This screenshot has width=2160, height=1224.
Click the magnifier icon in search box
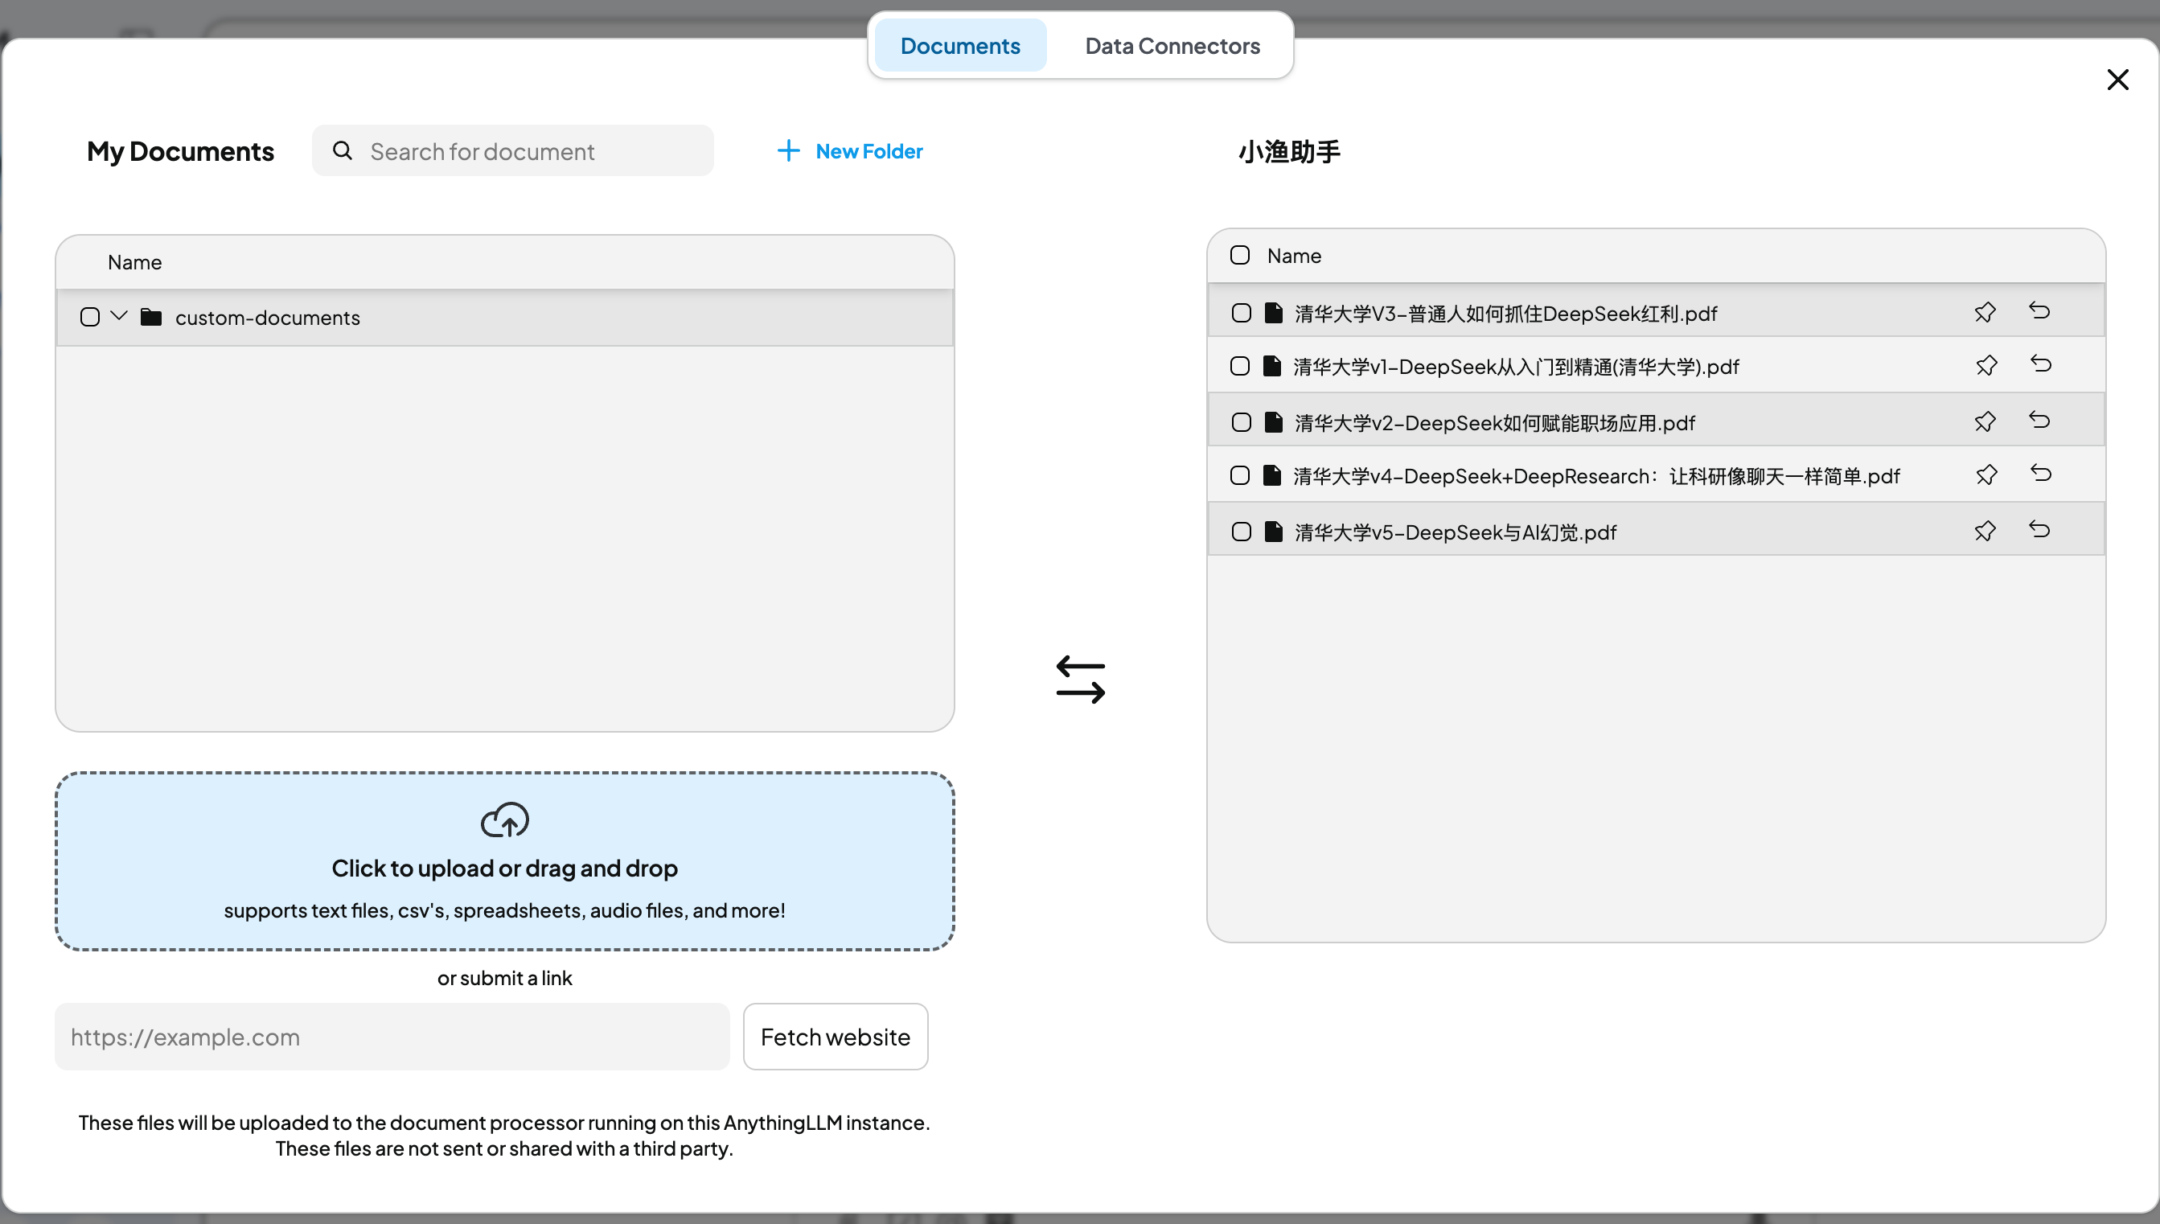(x=342, y=150)
